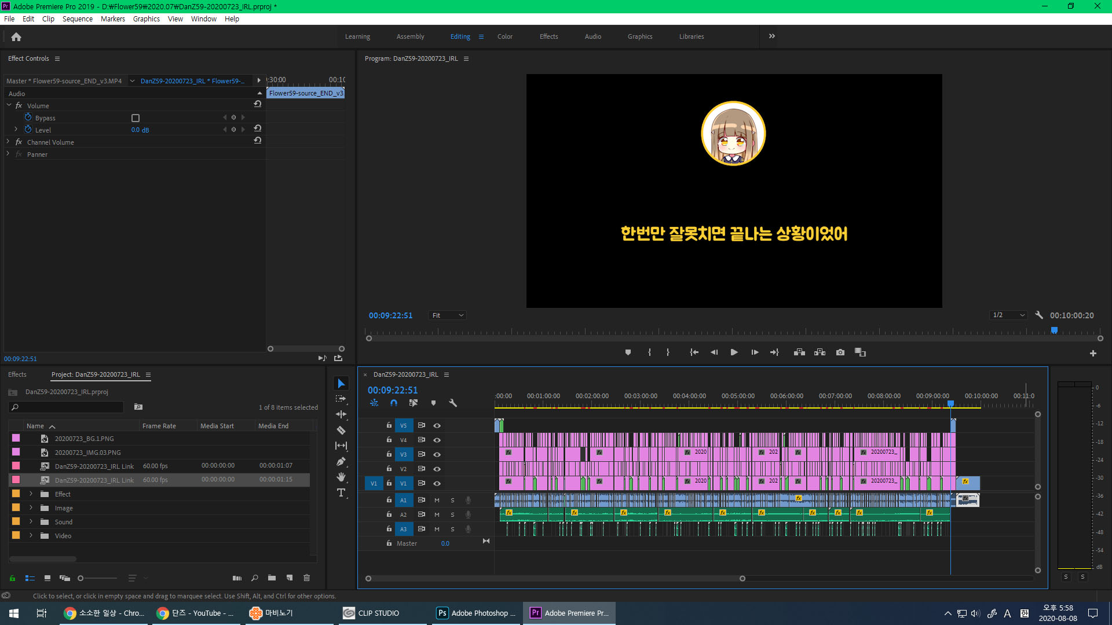Toggle timeline Snap magnet icon
This screenshot has height=625, width=1112.
click(x=394, y=403)
